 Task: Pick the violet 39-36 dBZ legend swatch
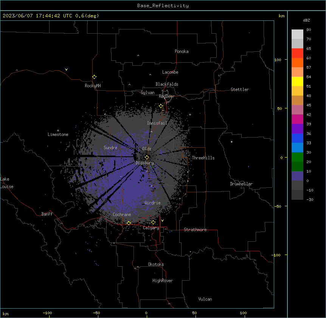tap(297, 129)
